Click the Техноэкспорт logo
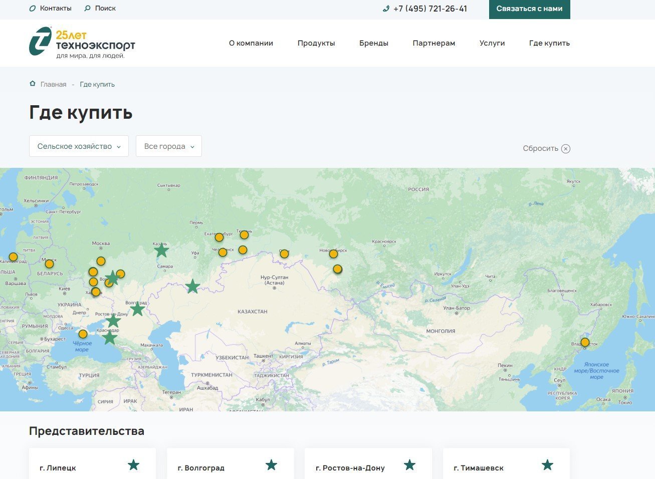Screen dimensions: 655x479 [x=82, y=43]
